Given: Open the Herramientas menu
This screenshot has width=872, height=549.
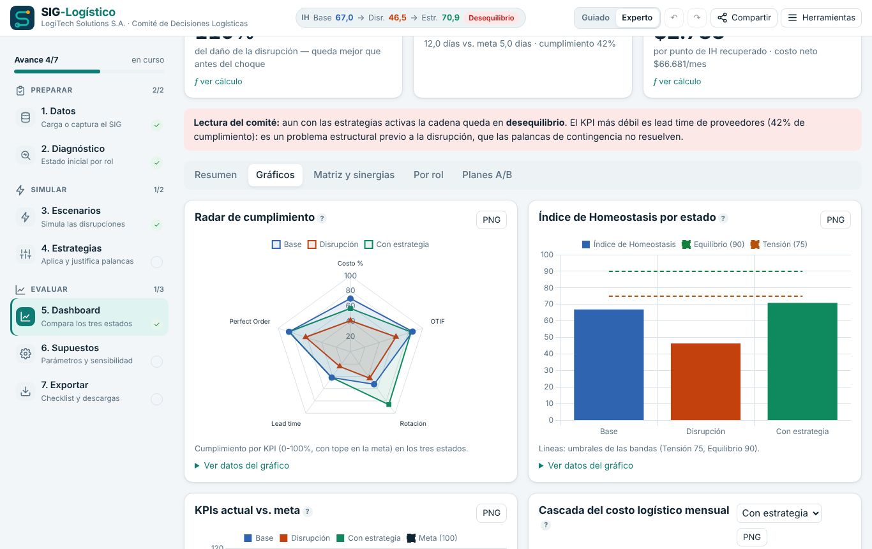Looking at the screenshot, I should (821, 18).
